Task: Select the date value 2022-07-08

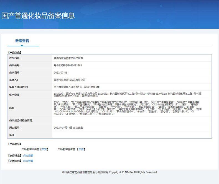Action: [x=61, y=72]
